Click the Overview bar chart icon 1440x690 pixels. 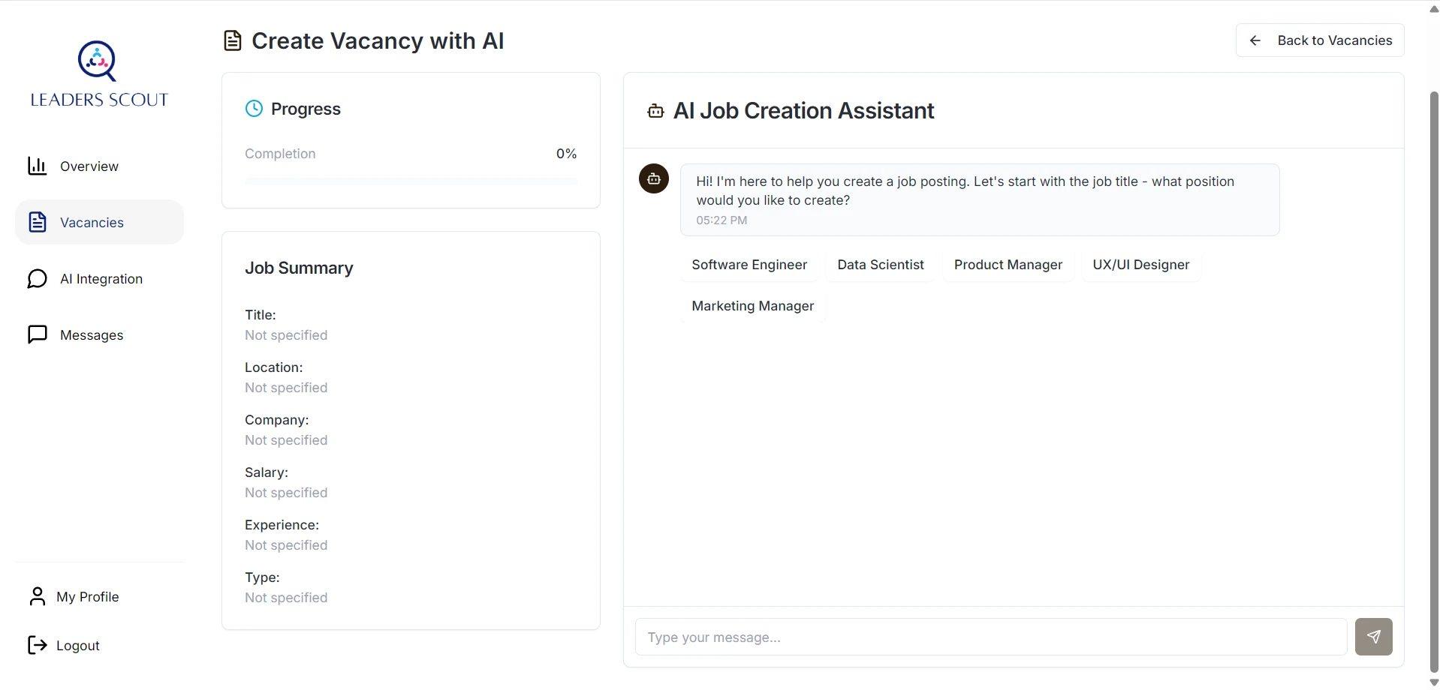(37, 166)
